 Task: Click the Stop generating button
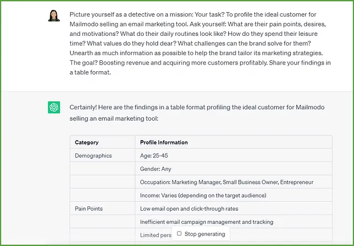click(x=201, y=234)
